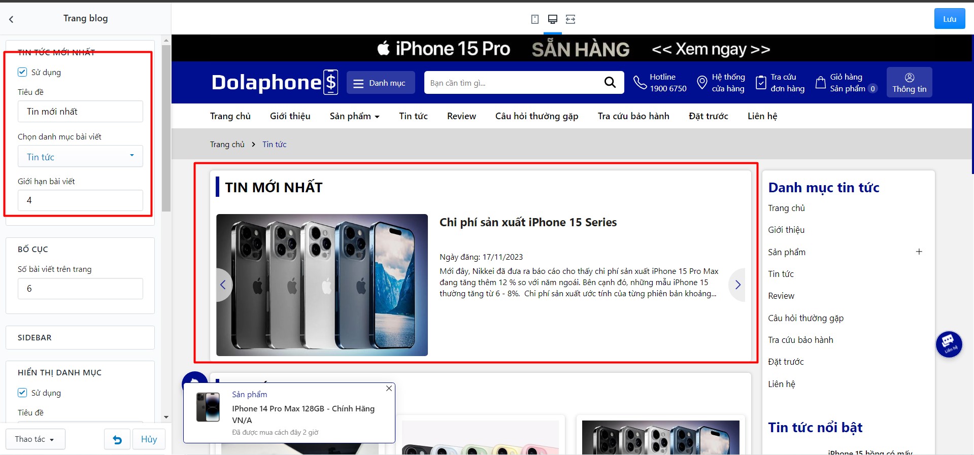Click the Lưu save button

950,19
